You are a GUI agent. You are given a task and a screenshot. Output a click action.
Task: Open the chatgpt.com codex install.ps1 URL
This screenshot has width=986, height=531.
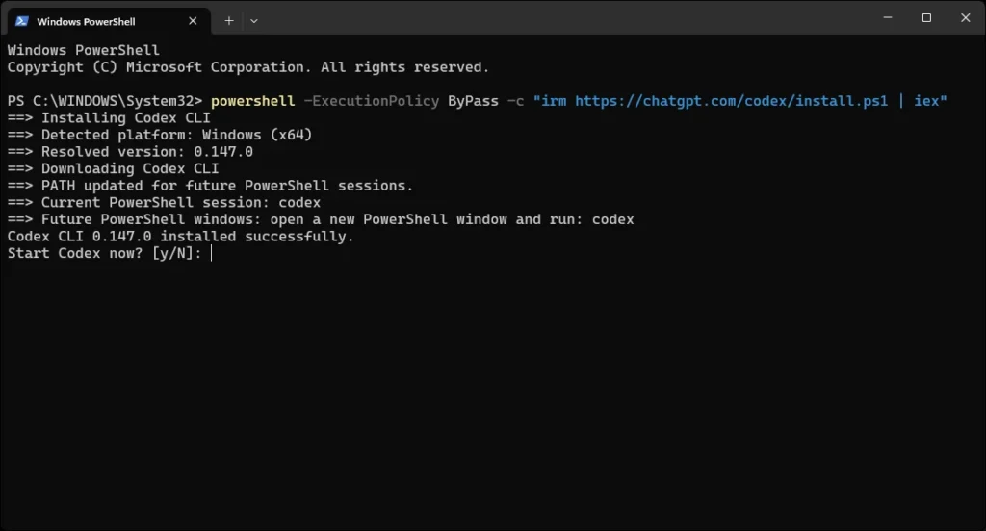click(732, 101)
